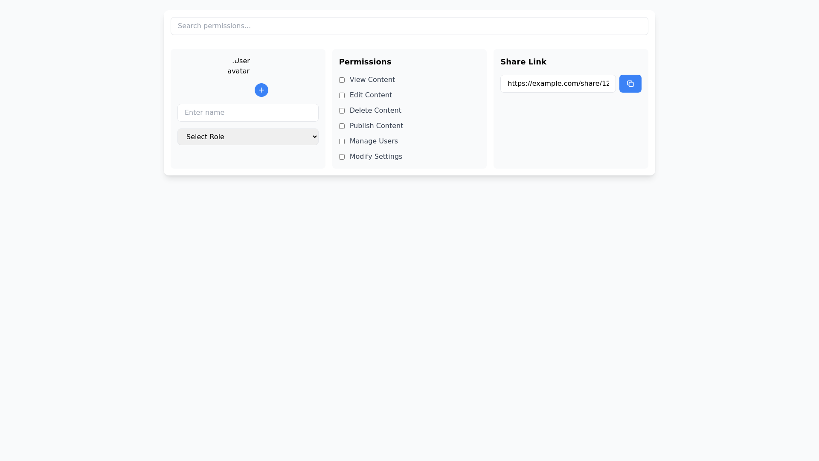Select the share link URL text
The width and height of the screenshot is (819, 461).
pos(558,83)
